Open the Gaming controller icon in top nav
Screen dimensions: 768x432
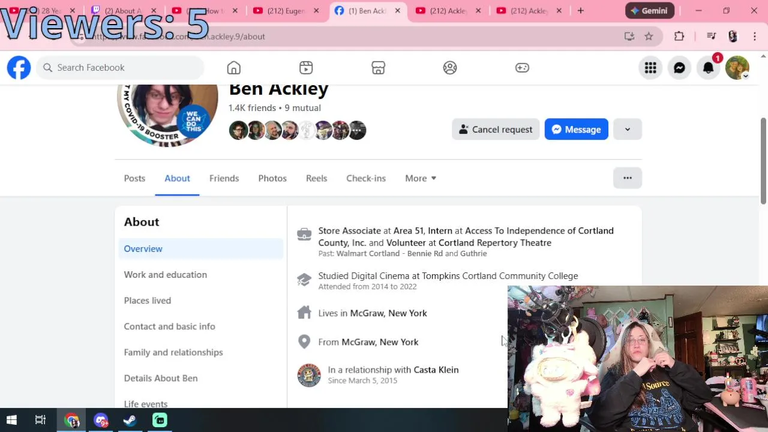[x=522, y=68]
